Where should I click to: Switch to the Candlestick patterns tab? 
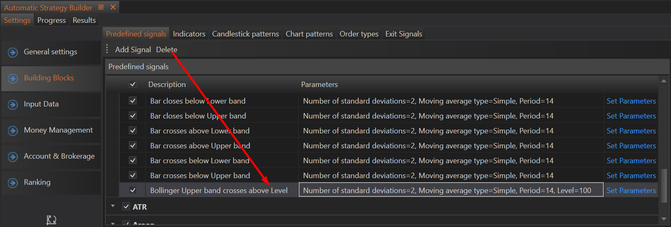click(x=245, y=34)
